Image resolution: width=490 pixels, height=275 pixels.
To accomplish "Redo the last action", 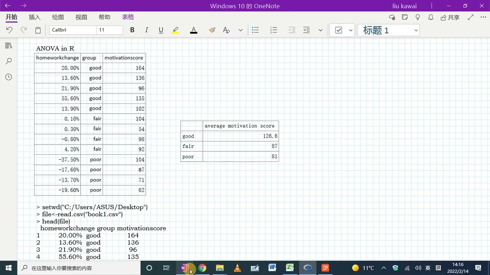I will pos(23,30).
